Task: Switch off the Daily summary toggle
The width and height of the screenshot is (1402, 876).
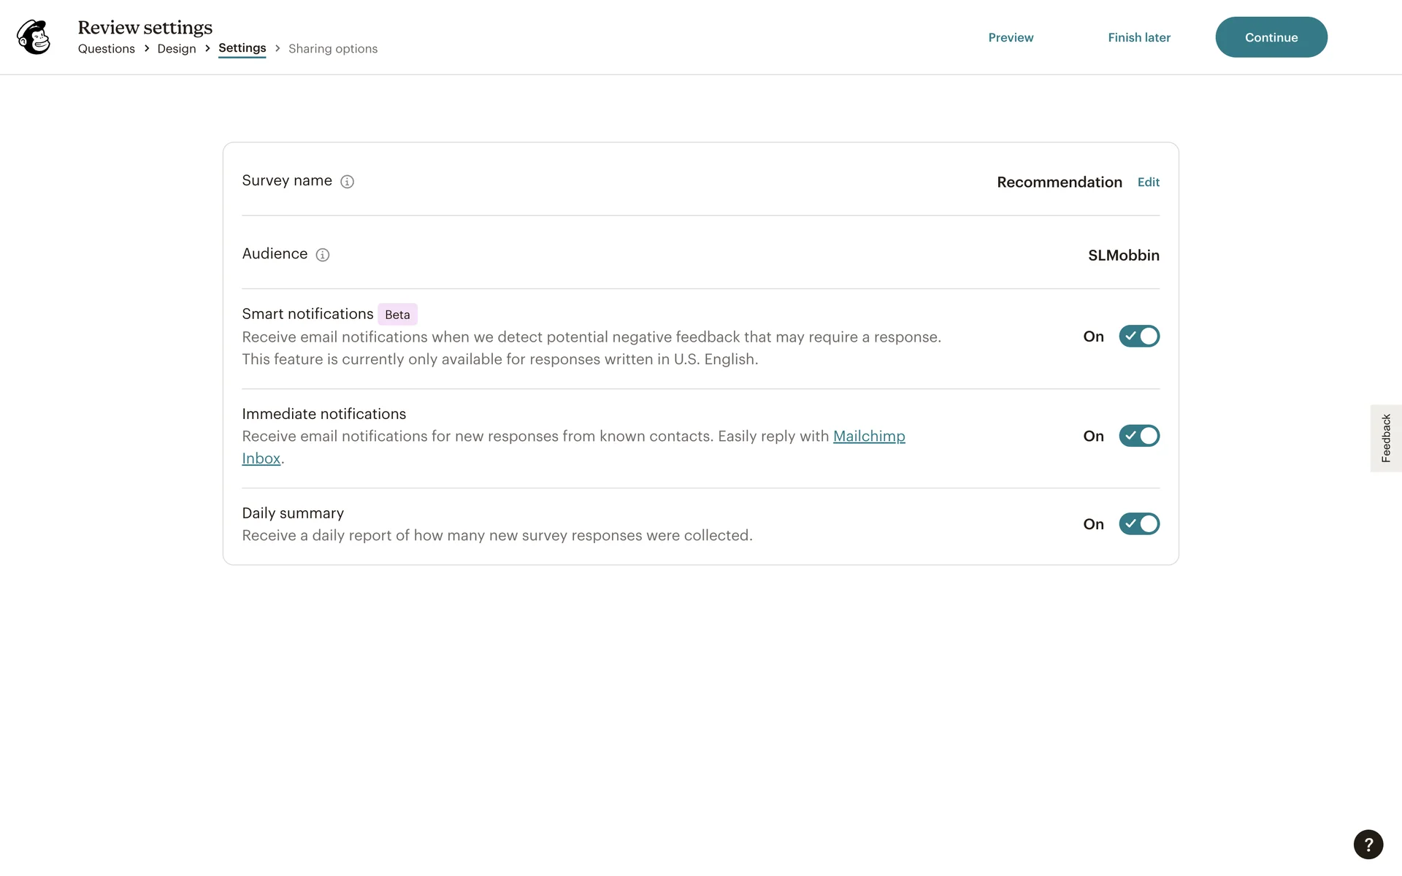Action: [x=1138, y=524]
